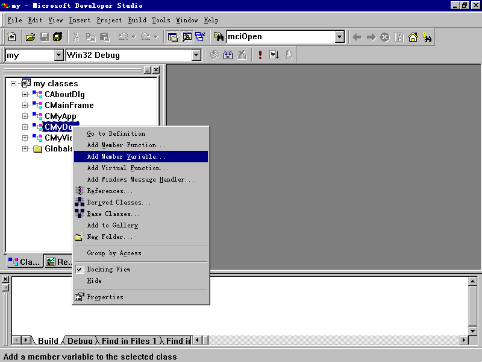This screenshot has width=482, height=362.
Task: Click the Find in Files binoculars icon
Action: click(x=219, y=37)
